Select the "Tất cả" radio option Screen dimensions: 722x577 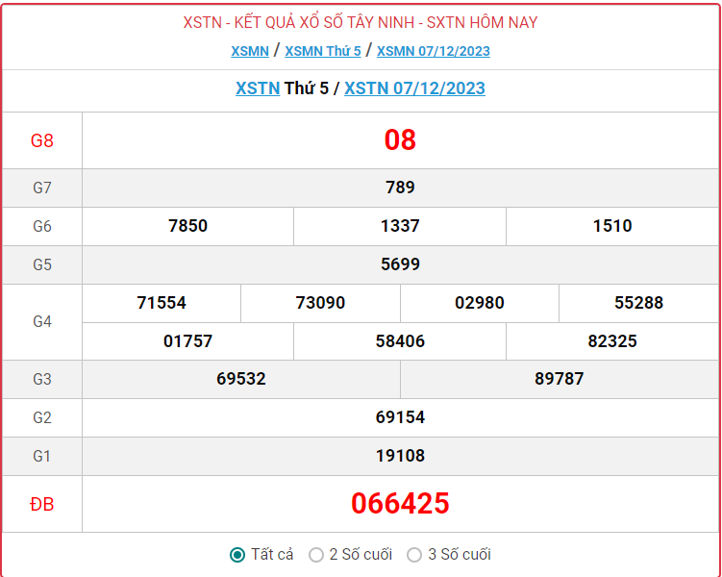point(237,555)
